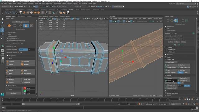199x112 pixels.
Task: Click Optimize in Unfold section
Action: coord(171,78)
